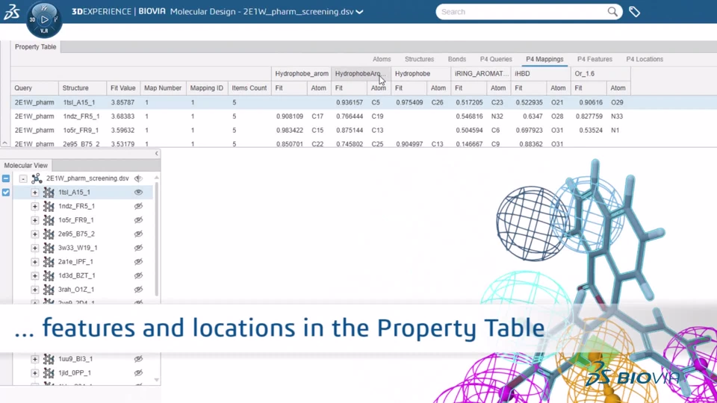Viewport: 717px width, 403px height.
Task: Expand the 1d3d_BZT_1 tree node
Action: point(35,276)
